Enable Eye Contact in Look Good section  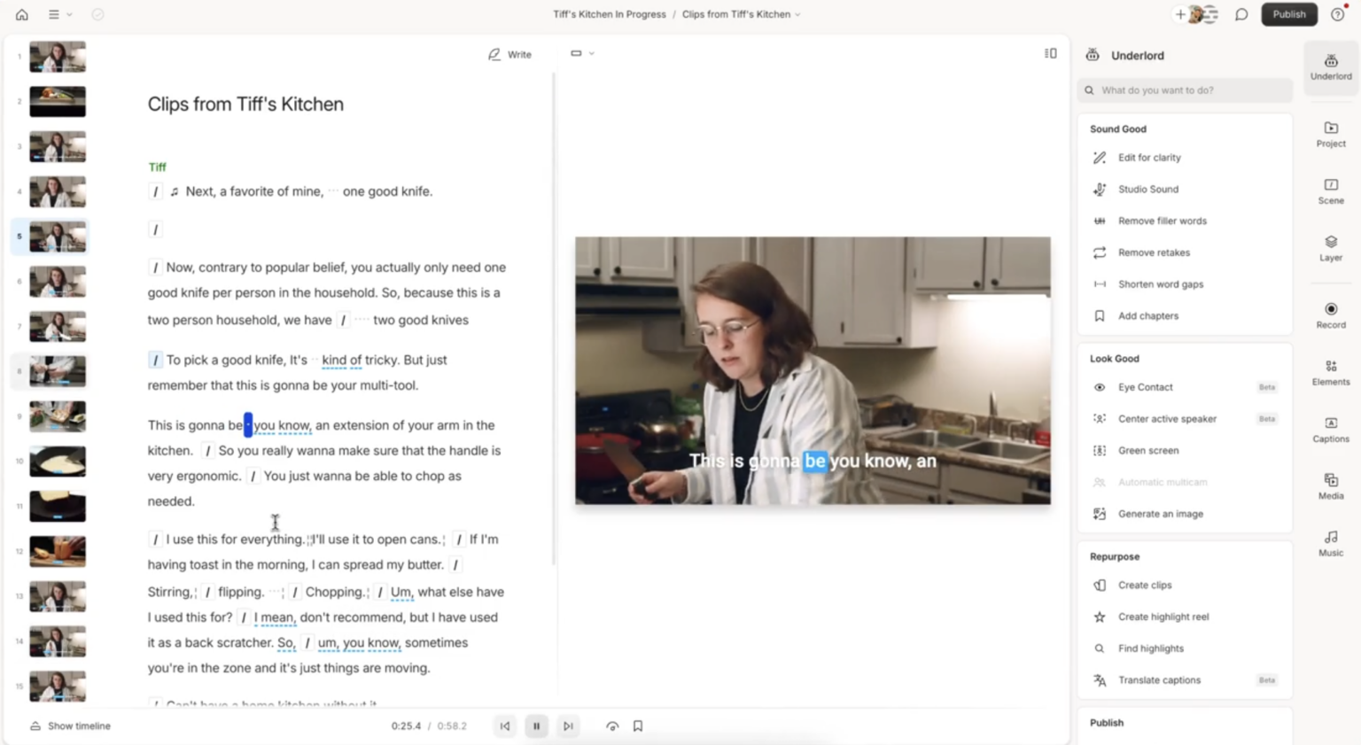pyautogui.click(x=1146, y=387)
